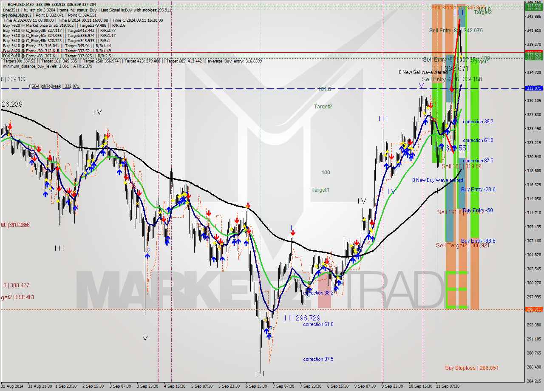Click the 'Sell Entry -88 | 342.075' label

pos(456,31)
